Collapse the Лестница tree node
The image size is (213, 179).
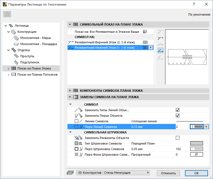tap(6, 26)
